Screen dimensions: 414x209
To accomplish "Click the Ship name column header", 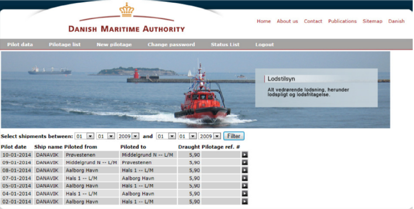I will 48,147.
